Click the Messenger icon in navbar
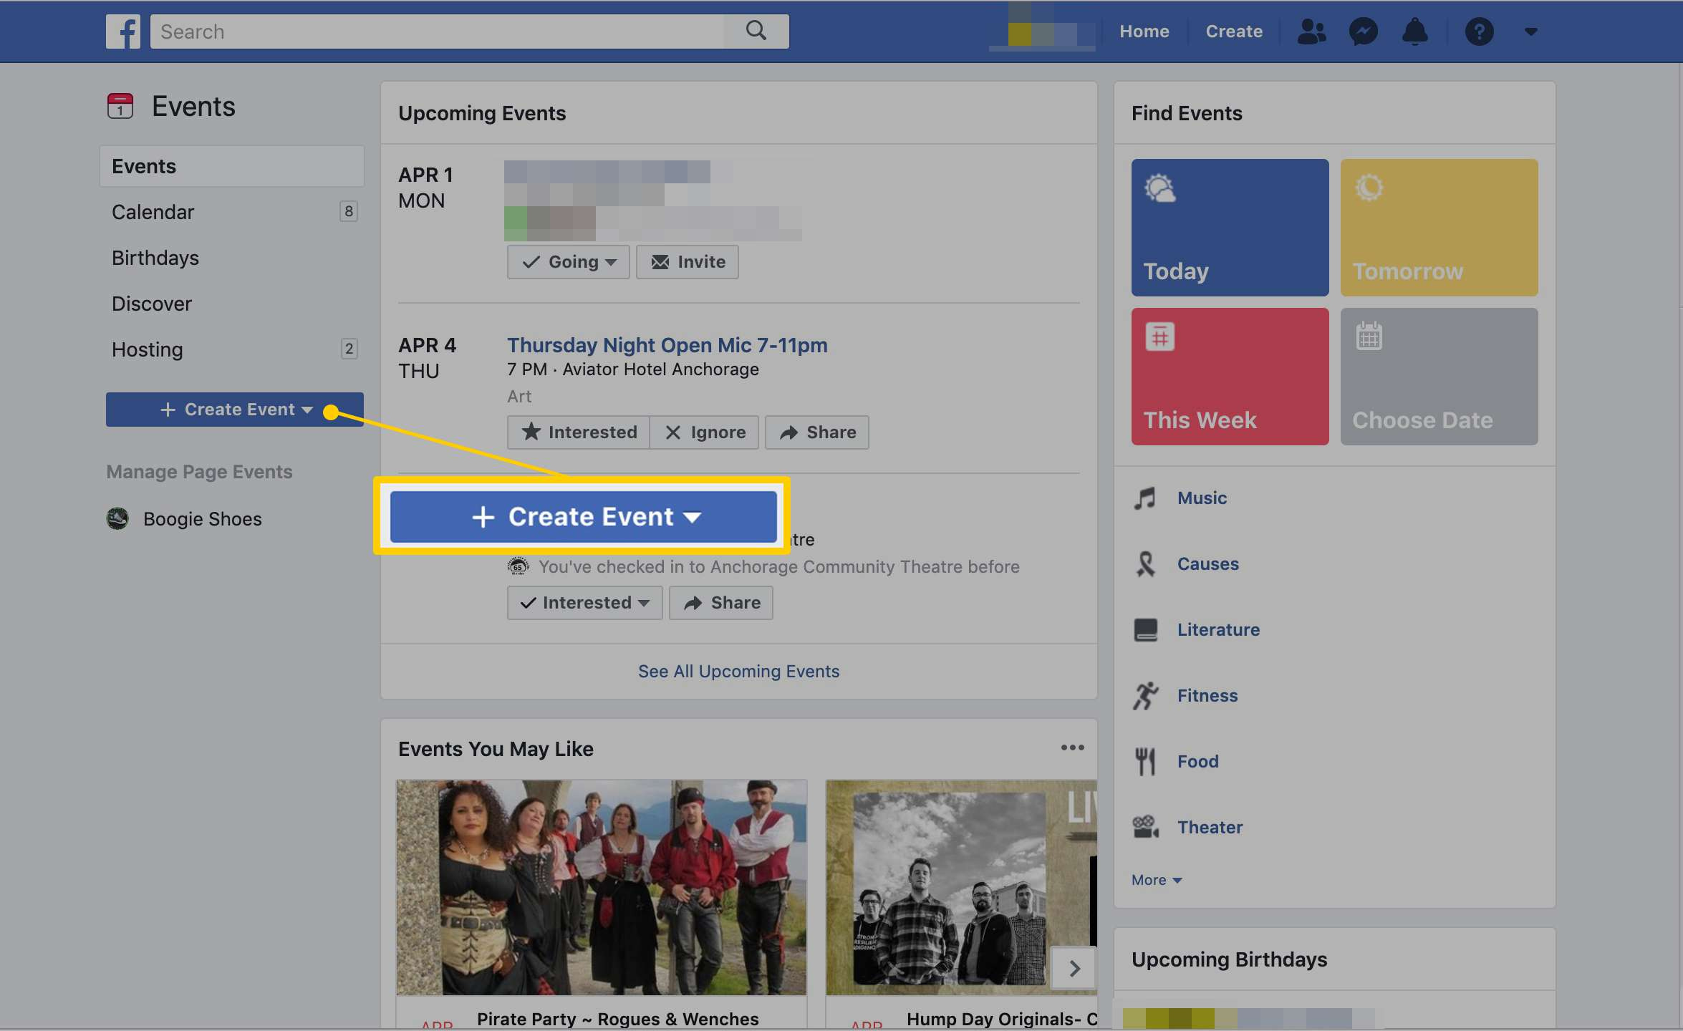Image resolution: width=1683 pixels, height=1031 pixels. [x=1362, y=30]
